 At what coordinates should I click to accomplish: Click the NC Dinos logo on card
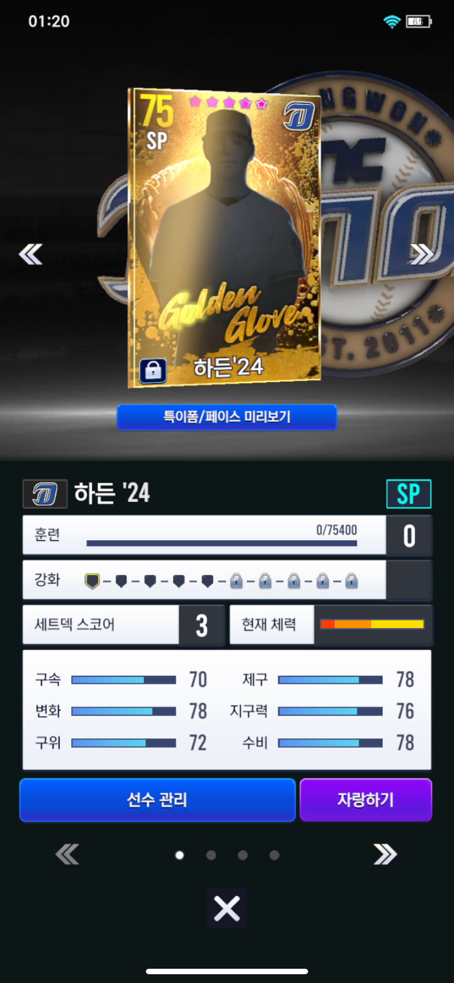click(299, 116)
